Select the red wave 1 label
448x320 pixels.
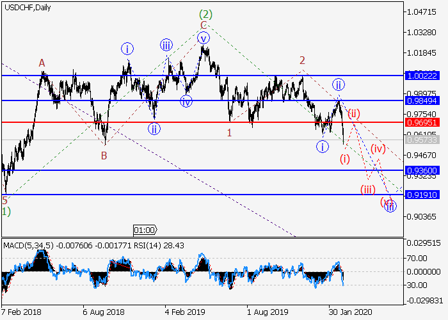[x=229, y=132]
